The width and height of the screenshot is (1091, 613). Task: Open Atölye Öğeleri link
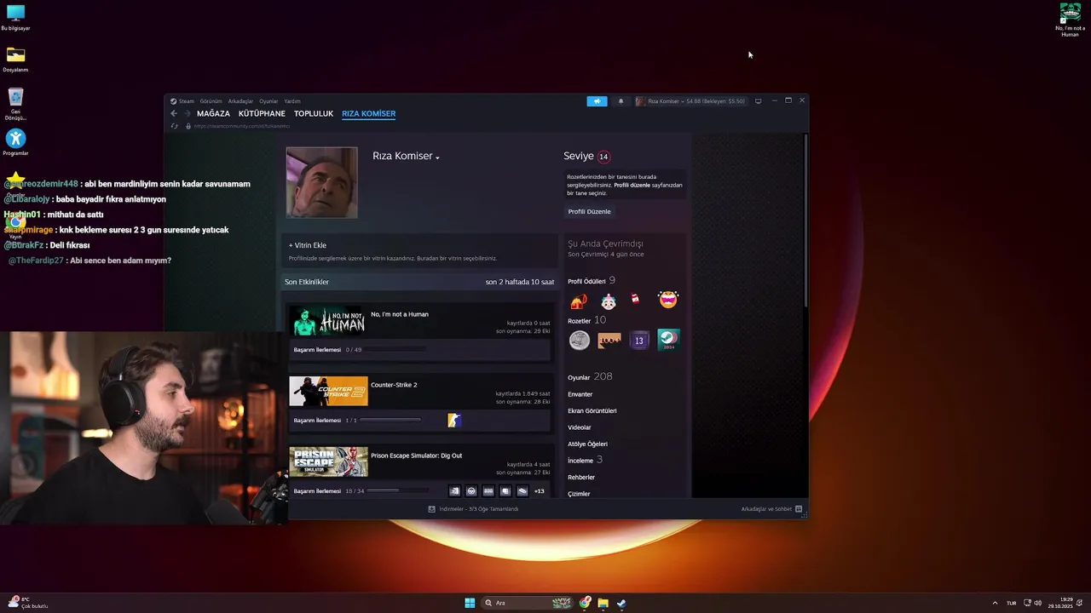[x=587, y=444]
